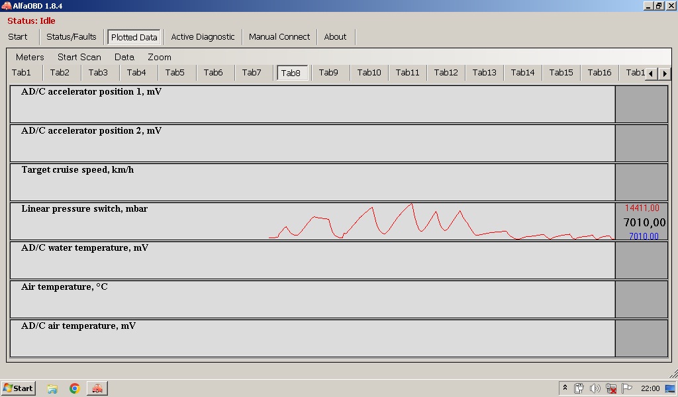This screenshot has width=678, height=397.
Task: Switch to the Status/Faults tab
Action: coord(71,37)
